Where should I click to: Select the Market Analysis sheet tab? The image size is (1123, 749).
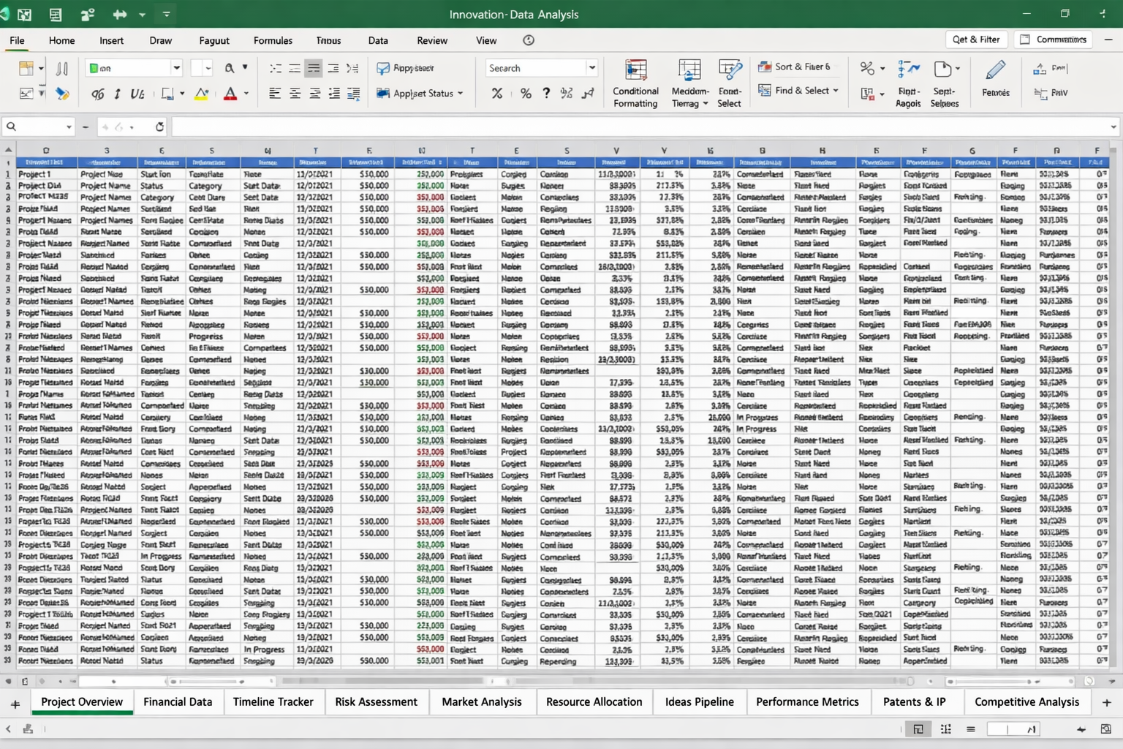coord(482,701)
